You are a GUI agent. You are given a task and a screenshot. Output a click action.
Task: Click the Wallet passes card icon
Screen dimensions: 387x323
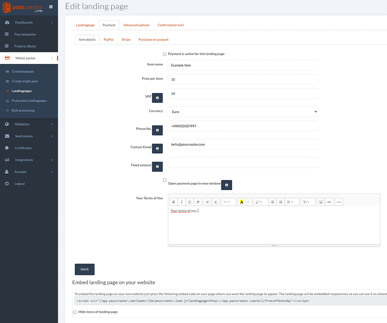coord(7,58)
